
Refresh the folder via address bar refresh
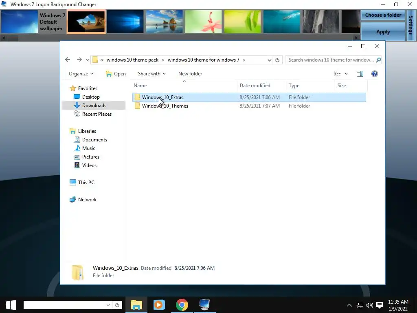pyautogui.click(x=277, y=60)
